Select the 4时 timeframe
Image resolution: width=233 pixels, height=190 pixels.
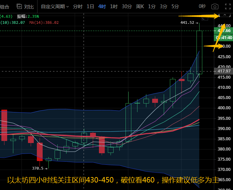102,6
